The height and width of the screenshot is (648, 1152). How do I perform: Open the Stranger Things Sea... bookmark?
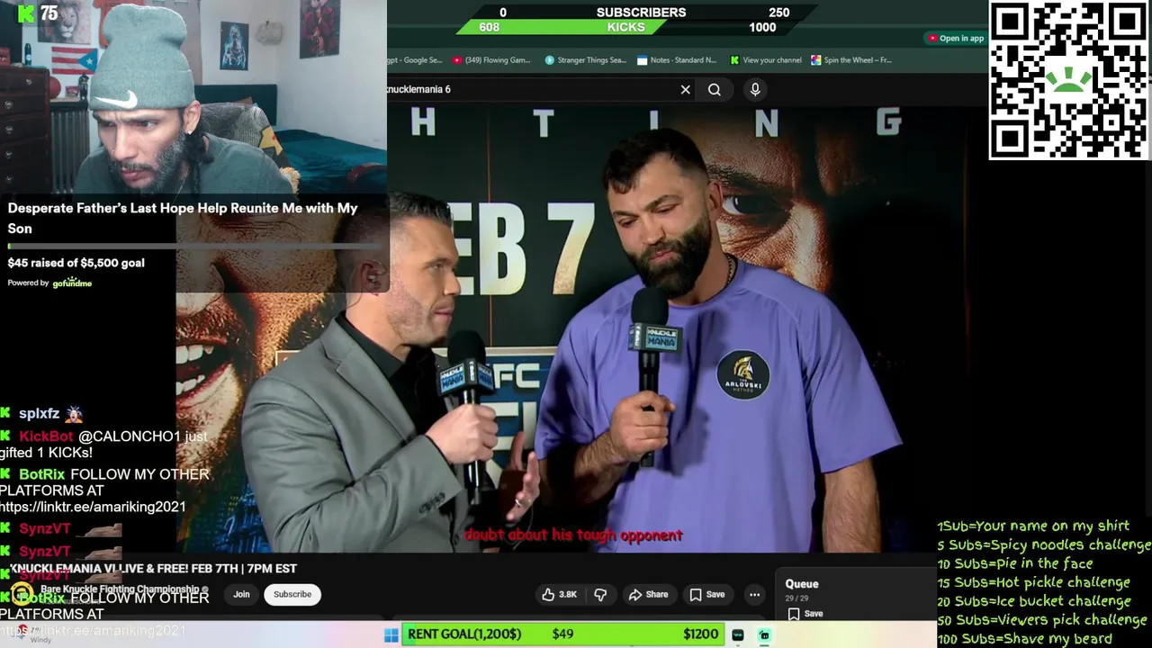(x=585, y=60)
